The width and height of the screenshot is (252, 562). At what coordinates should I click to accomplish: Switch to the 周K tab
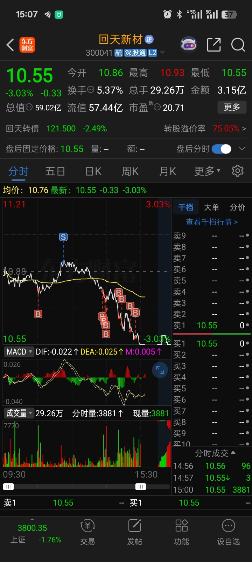pyautogui.click(x=130, y=171)
